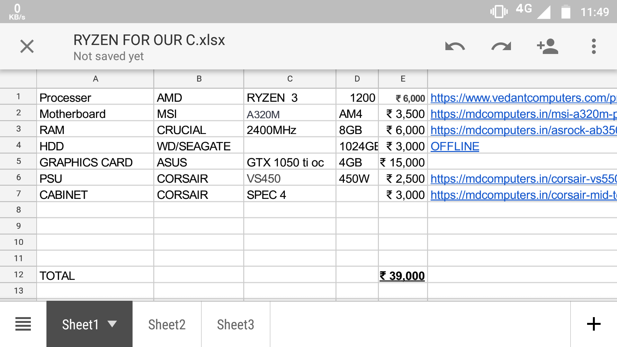Select the 'PSU' cell
Image resolution: width=617 pixels, height=347 pixels.
point(95,177)
